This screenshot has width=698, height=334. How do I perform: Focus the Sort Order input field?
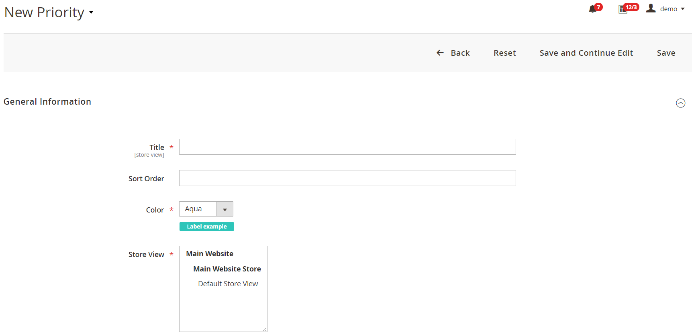(x=347, y=178)
